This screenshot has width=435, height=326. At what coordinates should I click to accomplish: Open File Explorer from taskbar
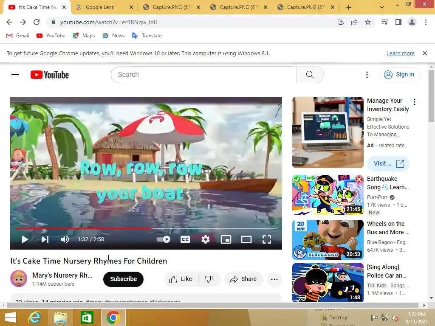tap(61, 318)
